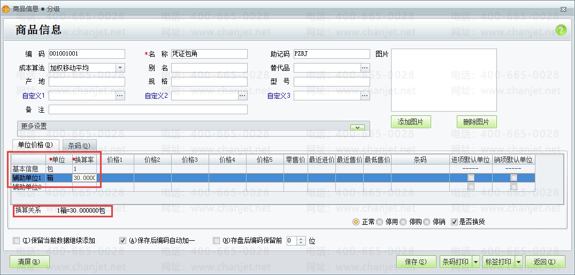Click the 价格1 column header
The height and width of the screenshot is (275, 575).
(115, 160)
